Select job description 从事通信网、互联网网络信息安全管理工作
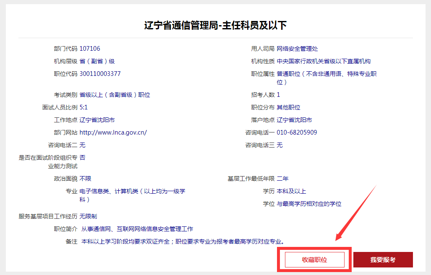 [x=137, y=229]
